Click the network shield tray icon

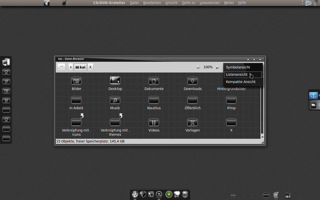pyautogui.click(x=302, y=3)
